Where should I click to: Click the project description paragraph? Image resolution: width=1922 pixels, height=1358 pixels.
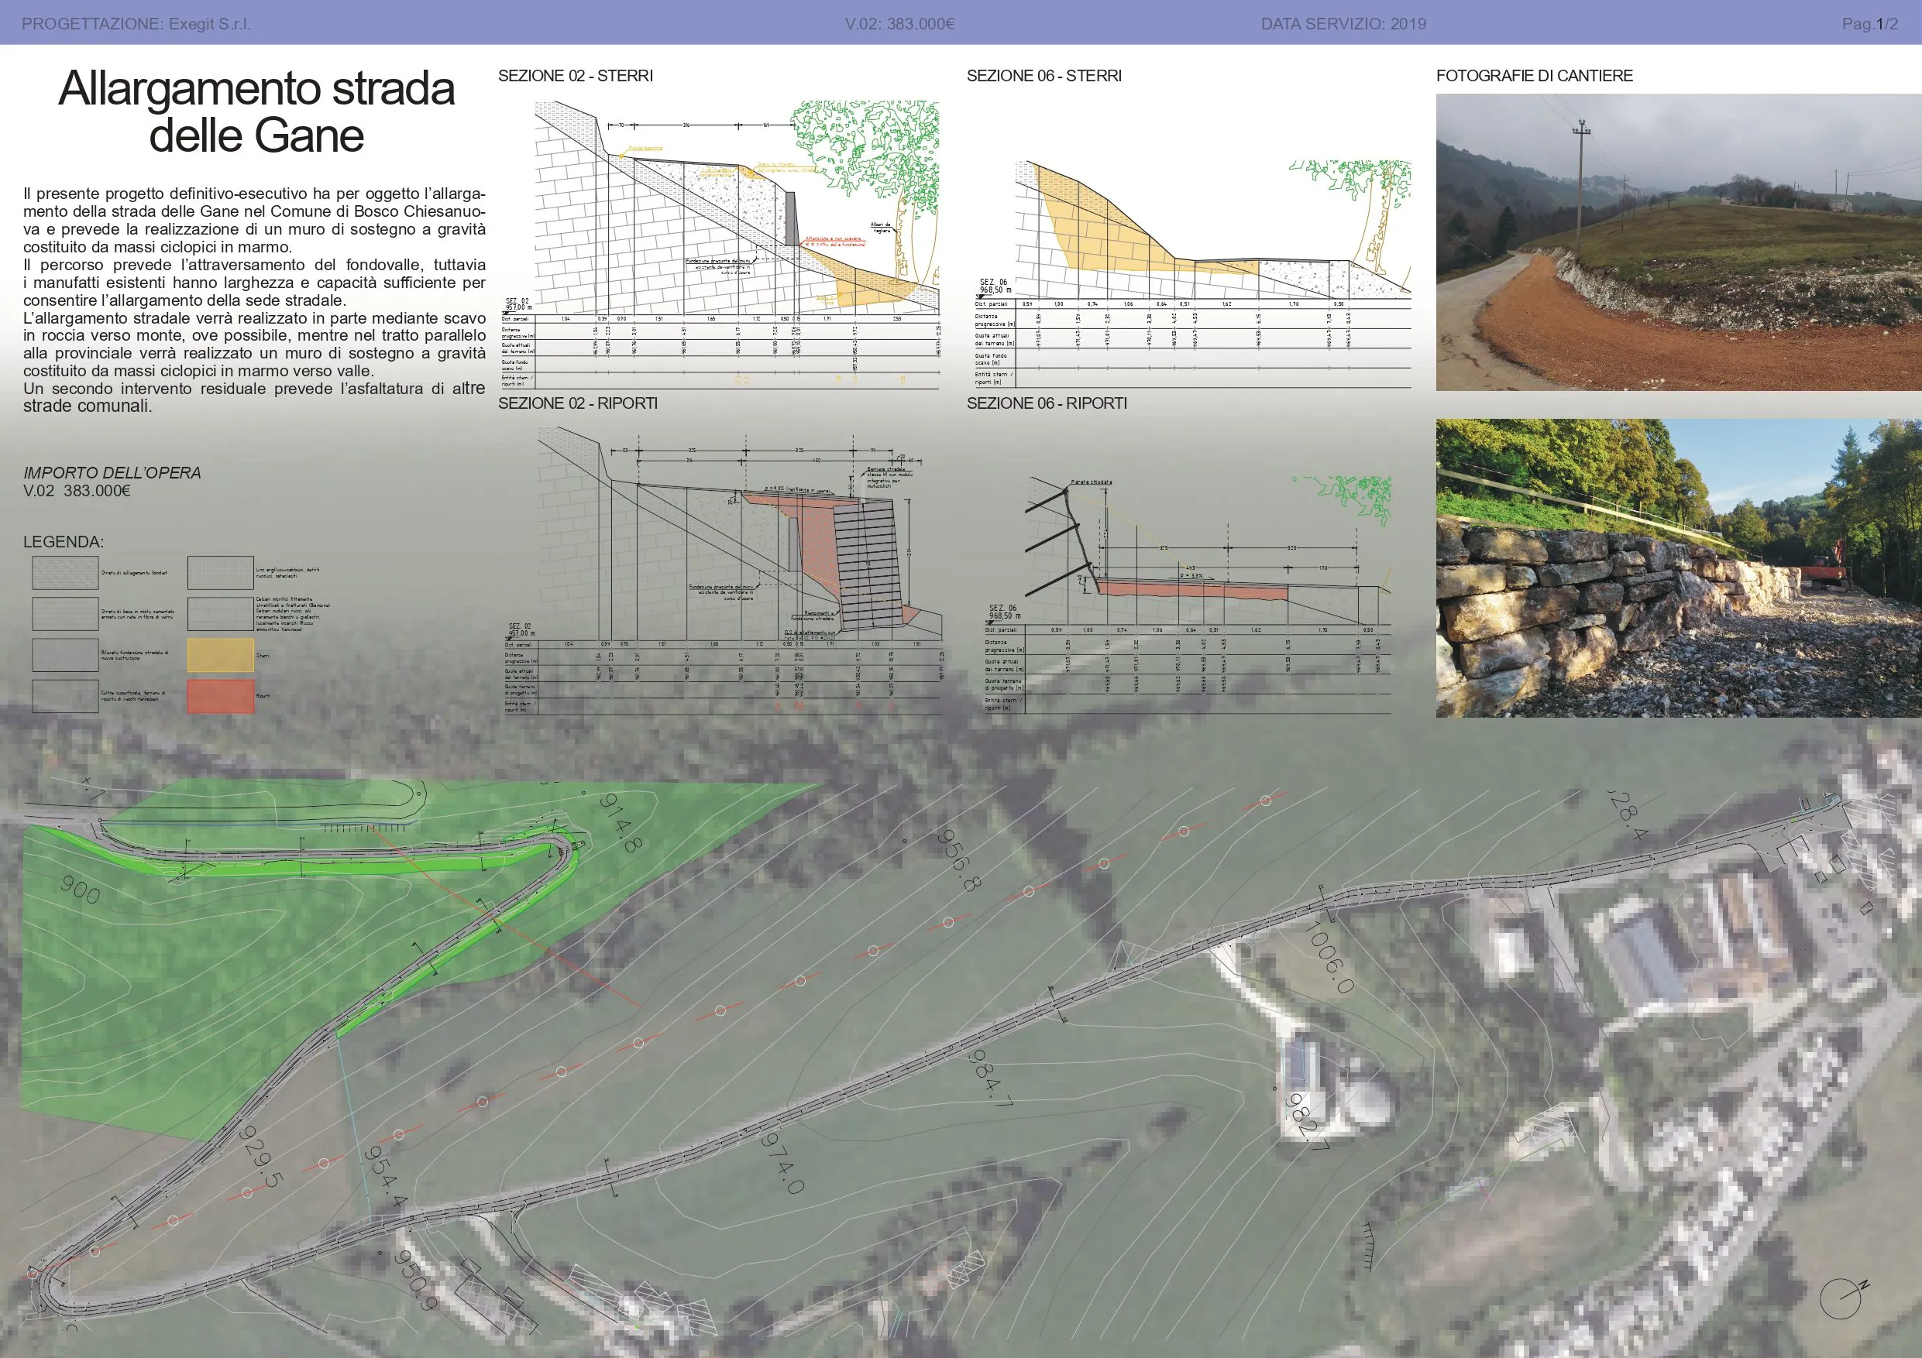click(254, 300)
